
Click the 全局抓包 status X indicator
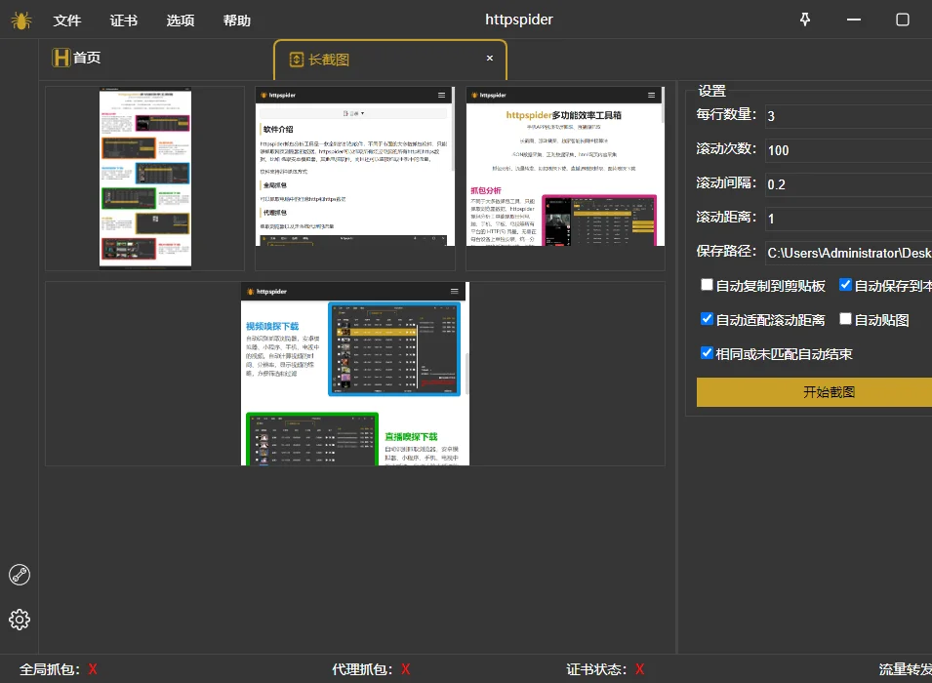point(93,669)
